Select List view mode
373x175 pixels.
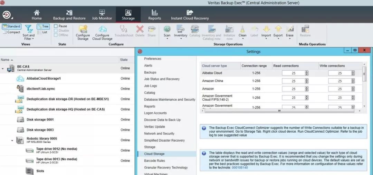(42, 32)
